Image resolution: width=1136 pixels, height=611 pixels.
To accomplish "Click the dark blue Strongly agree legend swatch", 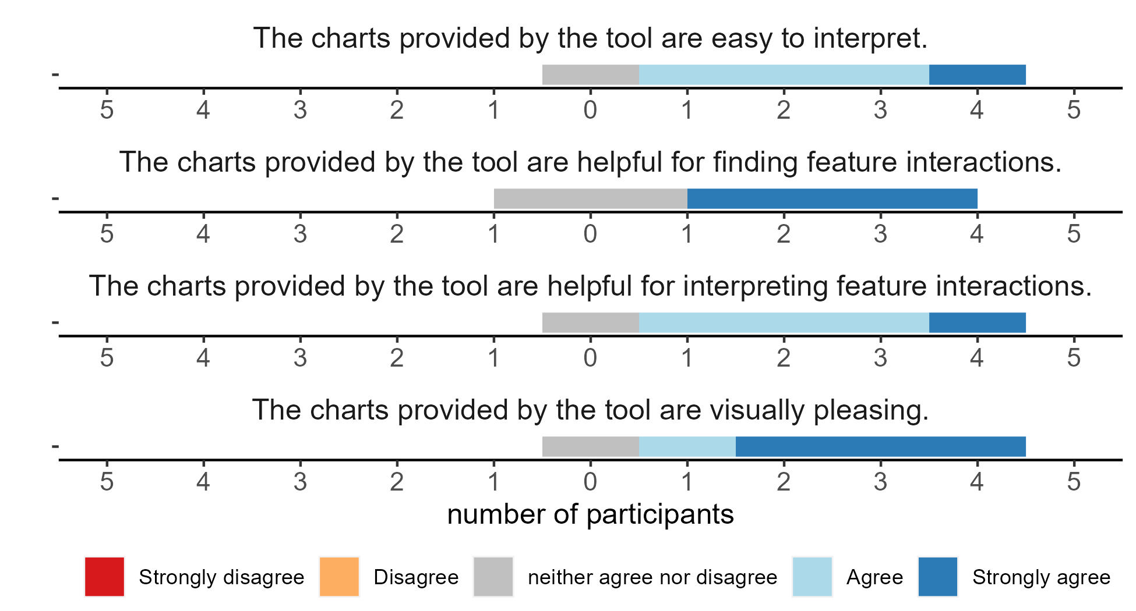I will point(938,577).
